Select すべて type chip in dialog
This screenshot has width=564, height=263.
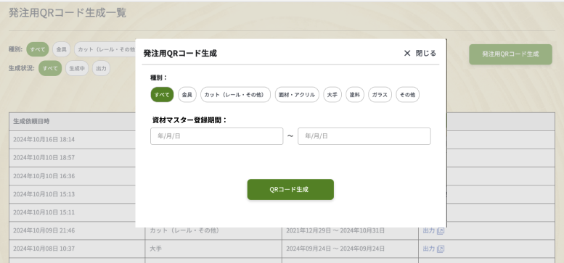click(162, 95)
